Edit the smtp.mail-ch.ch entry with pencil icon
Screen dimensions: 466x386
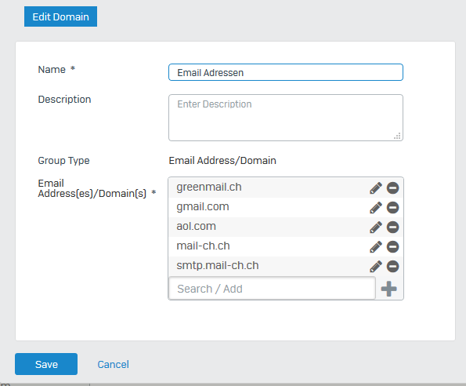[x=376, y=267]
